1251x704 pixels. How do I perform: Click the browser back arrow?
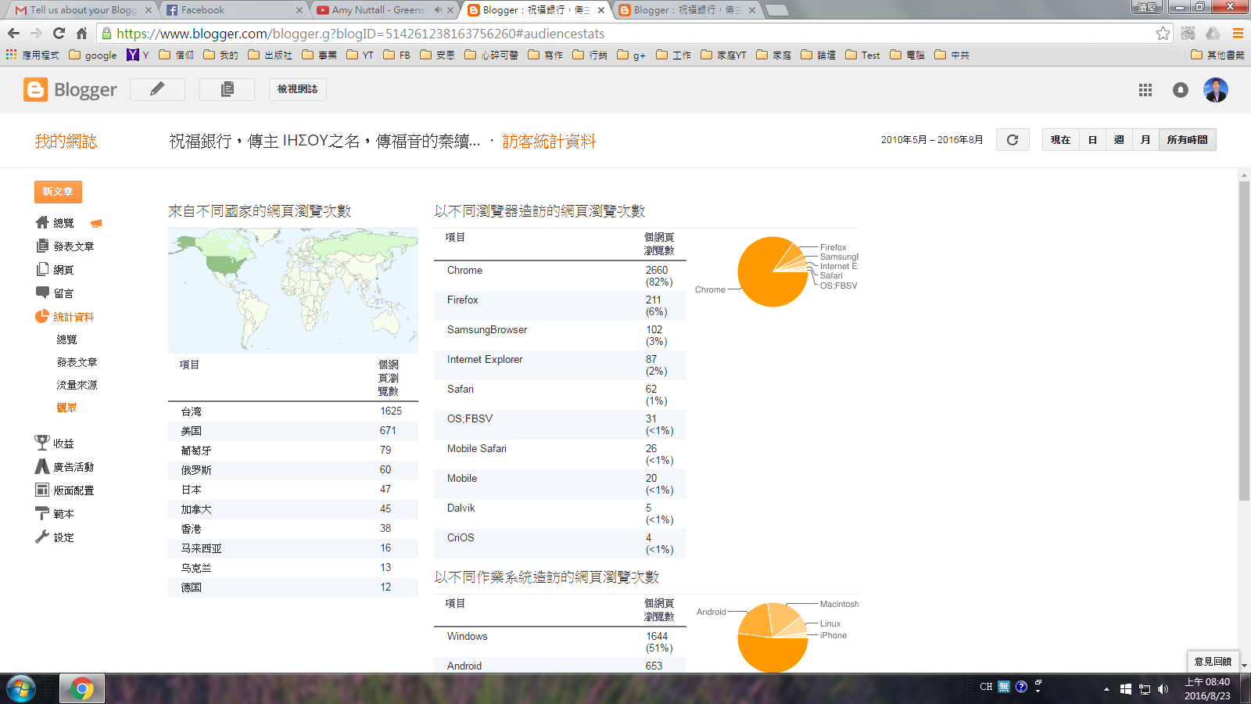(13, 33)
